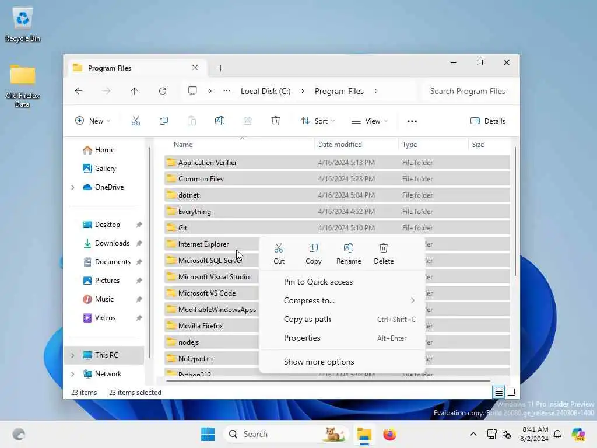
Task: Open the New dropdown
Action: tap(93, 121)
